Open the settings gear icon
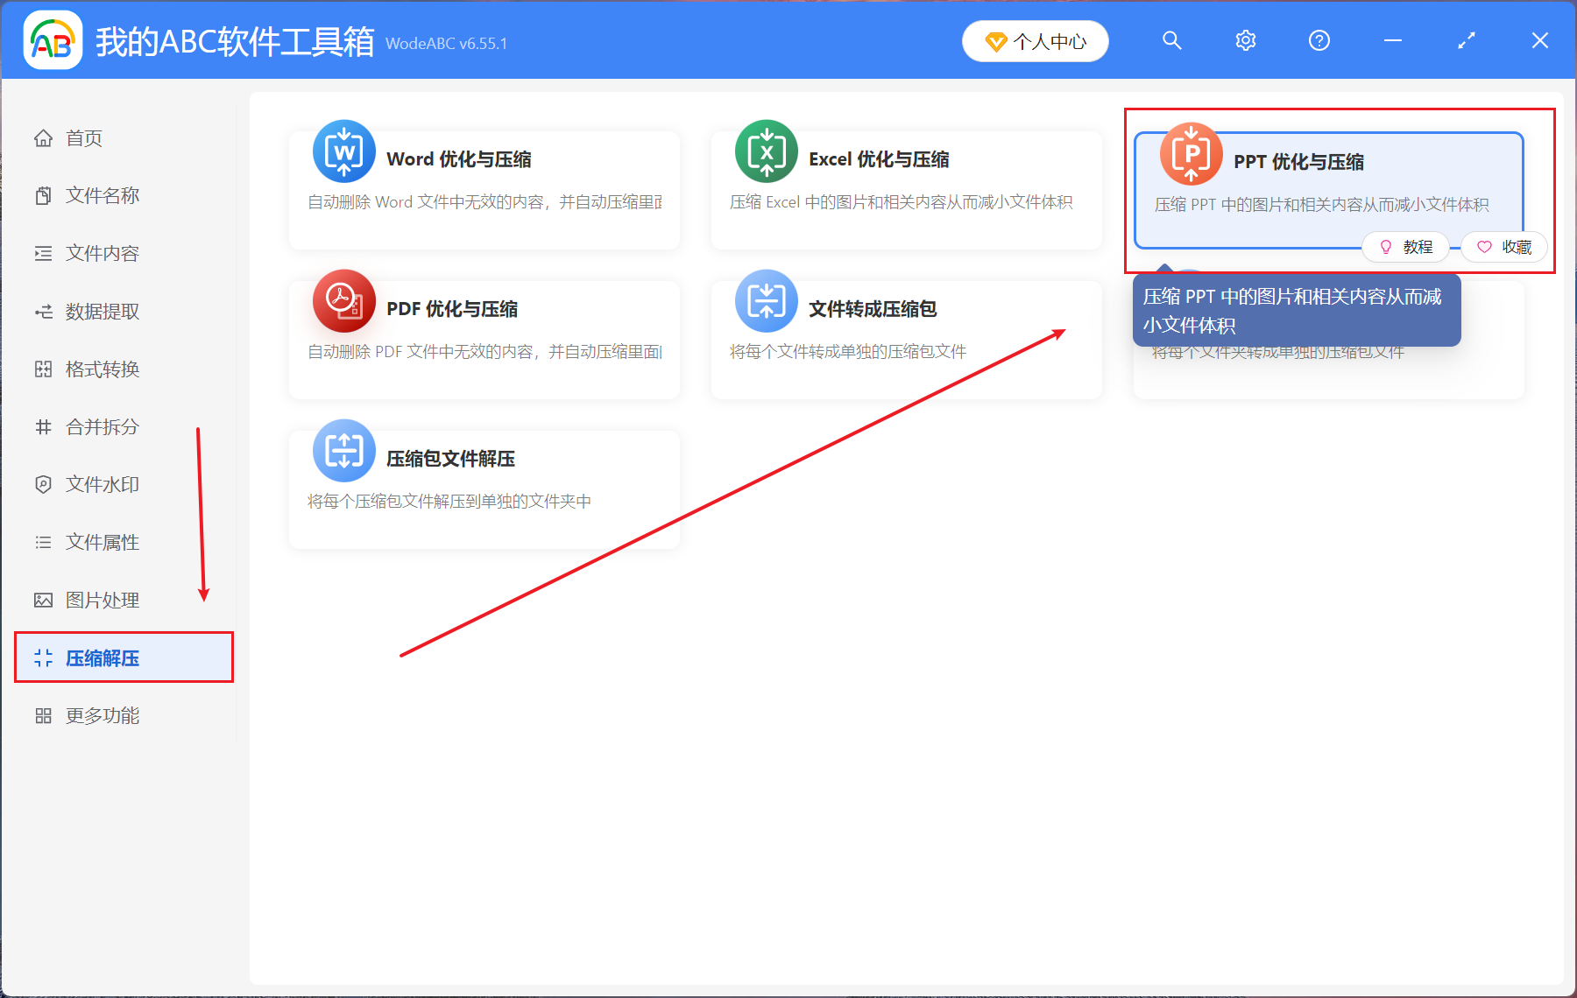Viewport: 1577px width, 998px height. [x=1245, y=40]
